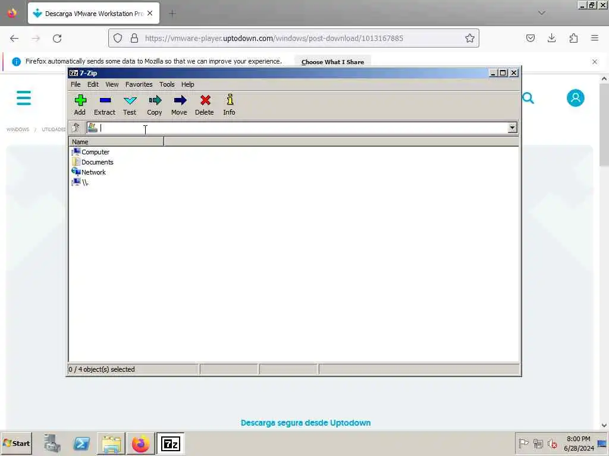
Task: Select the \\. entry in the list
Action: [x=80, y=182]
